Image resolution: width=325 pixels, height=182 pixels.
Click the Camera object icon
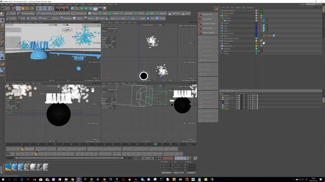coord(100,9)
